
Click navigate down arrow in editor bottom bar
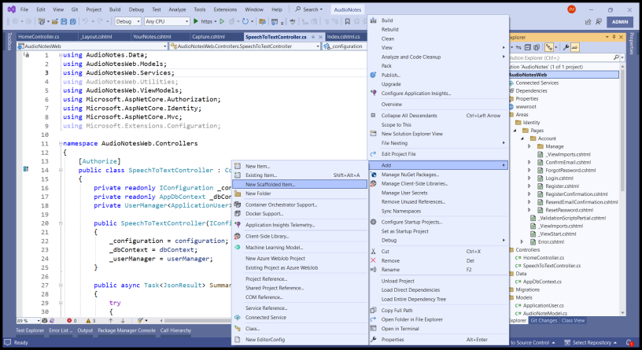(x=123, y=321)
